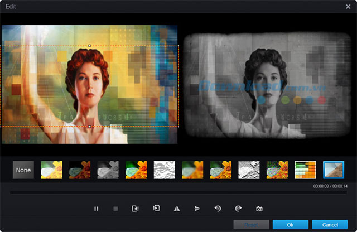Flip the video horizontally

(177, 209)
